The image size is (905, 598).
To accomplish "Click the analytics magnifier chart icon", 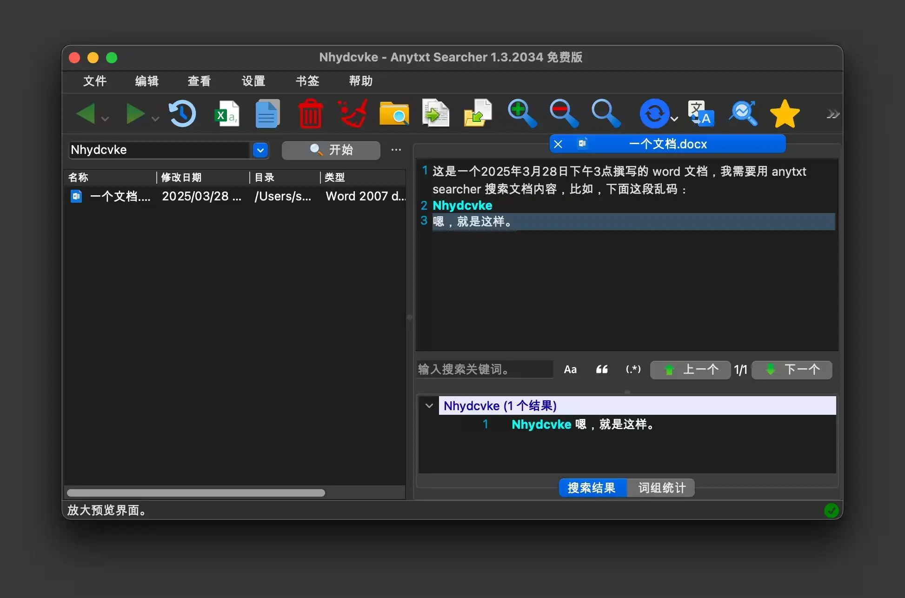I will pos(743,113).
